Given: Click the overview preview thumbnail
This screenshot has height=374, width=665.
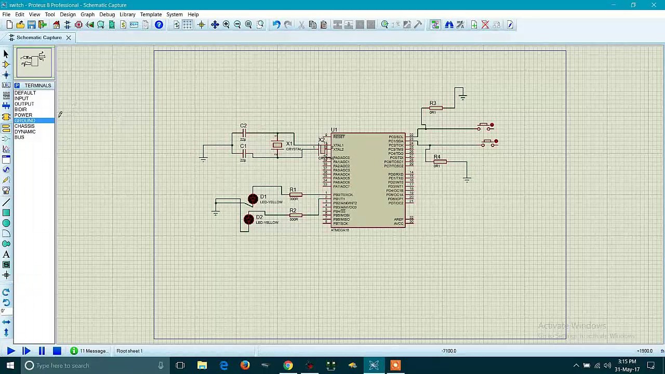Looking at the screenshot, I should coord(34,62).
